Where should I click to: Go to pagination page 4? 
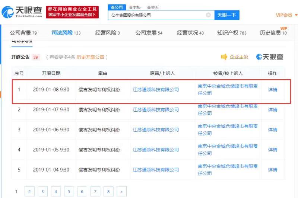[56, 192]
